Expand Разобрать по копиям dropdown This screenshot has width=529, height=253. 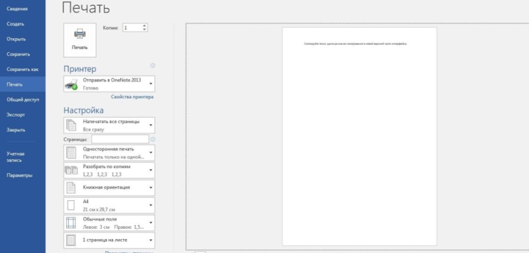click(151, 170)
